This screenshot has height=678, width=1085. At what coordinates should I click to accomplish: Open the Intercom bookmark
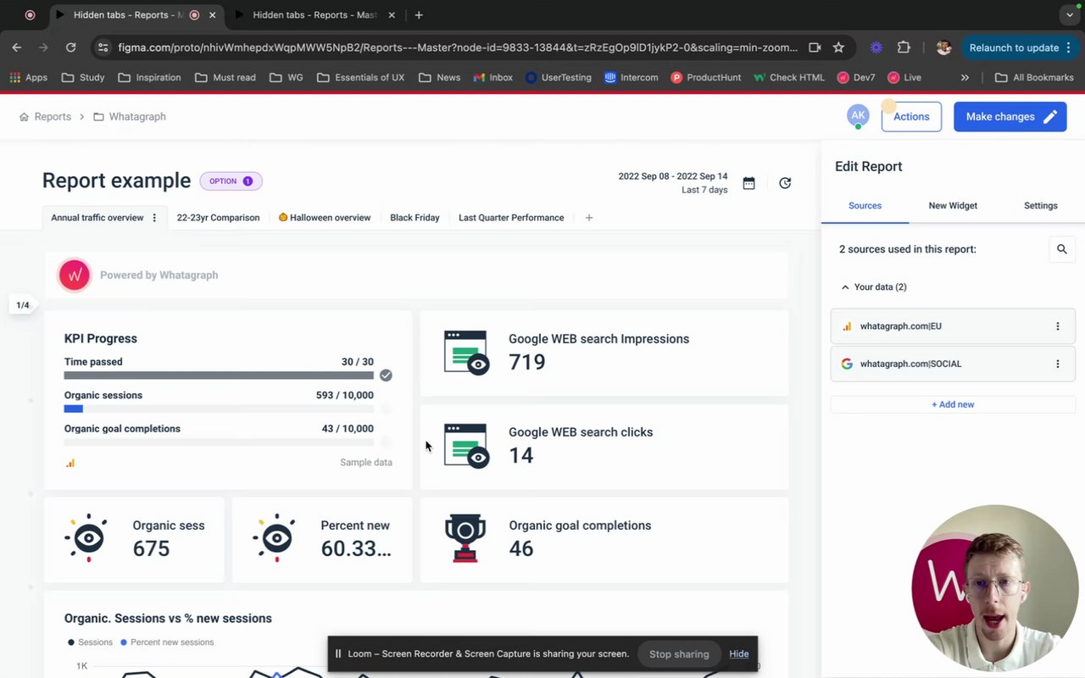pyautogui.click(x=631, y=77)
